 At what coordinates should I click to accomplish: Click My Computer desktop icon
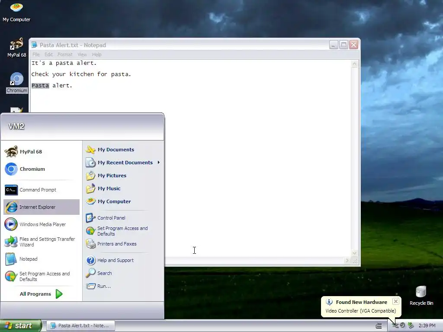pos(16,12)
